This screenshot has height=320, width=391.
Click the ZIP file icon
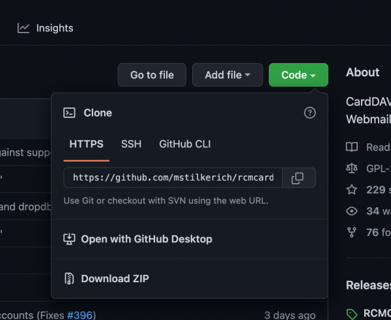(69, 278)
